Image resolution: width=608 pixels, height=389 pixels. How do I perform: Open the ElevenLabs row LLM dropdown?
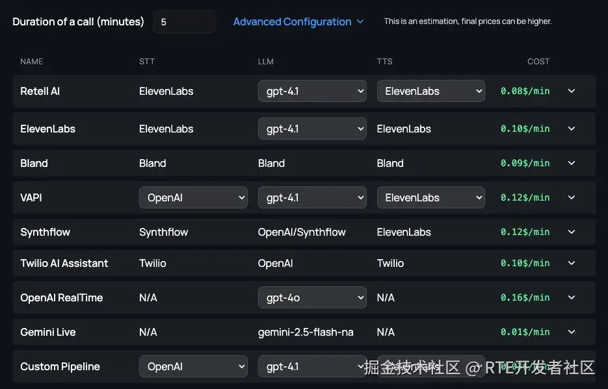(312, 129)
